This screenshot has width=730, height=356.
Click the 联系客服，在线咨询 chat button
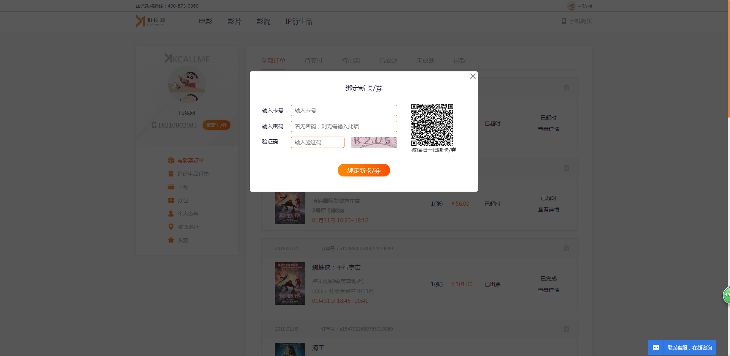click(682, 348)
